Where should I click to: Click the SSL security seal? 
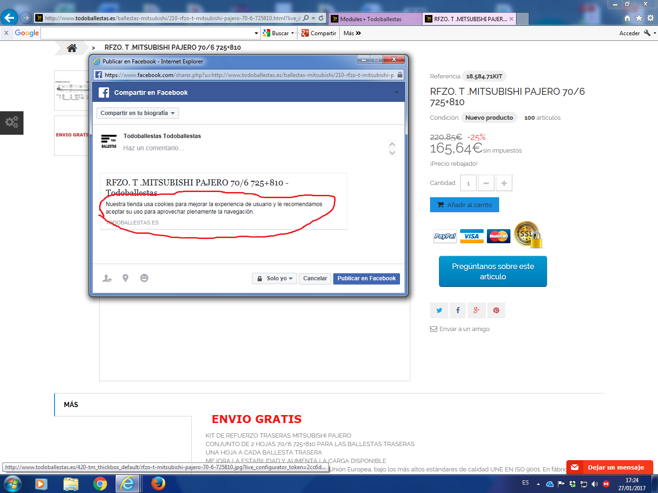point(528,234)
